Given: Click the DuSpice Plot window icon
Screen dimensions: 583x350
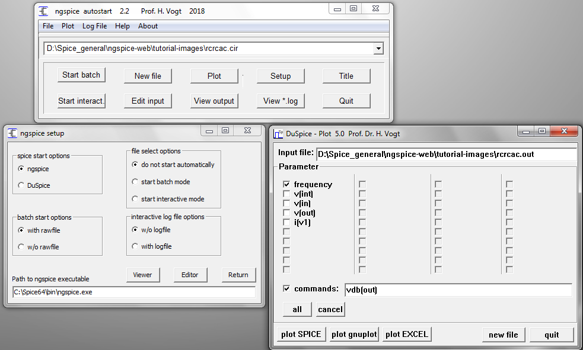Looking at the screenshot, I should coord(278,133).
